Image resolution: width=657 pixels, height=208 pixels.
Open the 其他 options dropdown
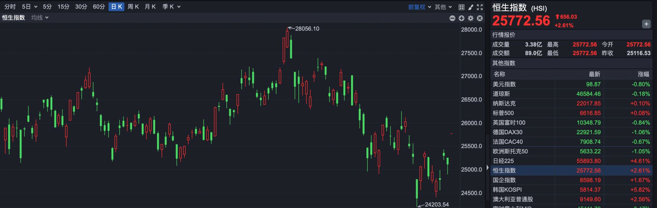(x=443, y=7)
